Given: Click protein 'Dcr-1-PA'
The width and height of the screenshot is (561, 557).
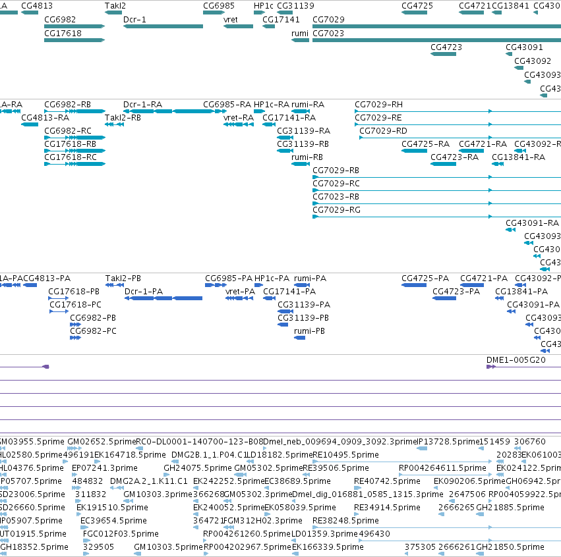Looking at the screenshot, I should click(x=144, y=292).
